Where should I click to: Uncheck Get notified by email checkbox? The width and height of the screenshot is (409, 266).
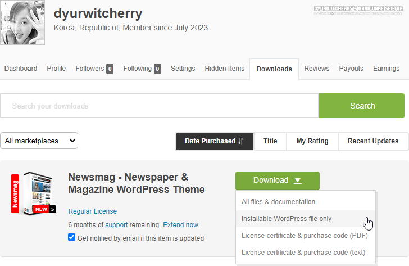(x=72, y=237)
